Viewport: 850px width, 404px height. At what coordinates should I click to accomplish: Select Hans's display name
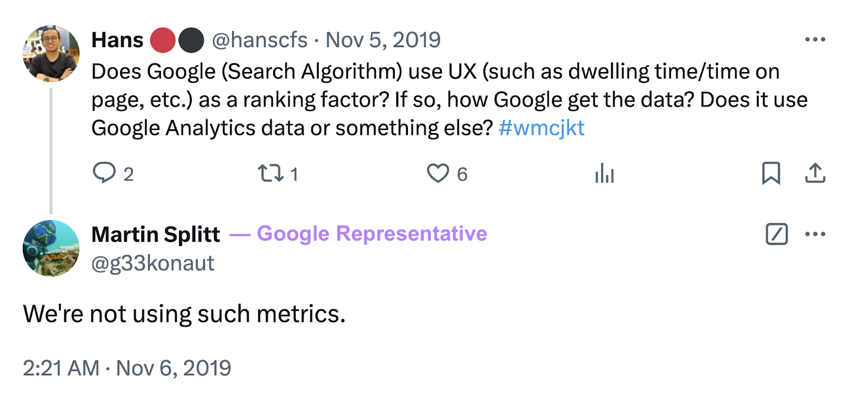tap(117, 39)
